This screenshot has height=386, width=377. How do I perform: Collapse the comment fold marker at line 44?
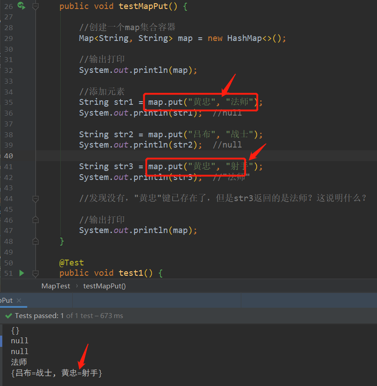[35, 198]
